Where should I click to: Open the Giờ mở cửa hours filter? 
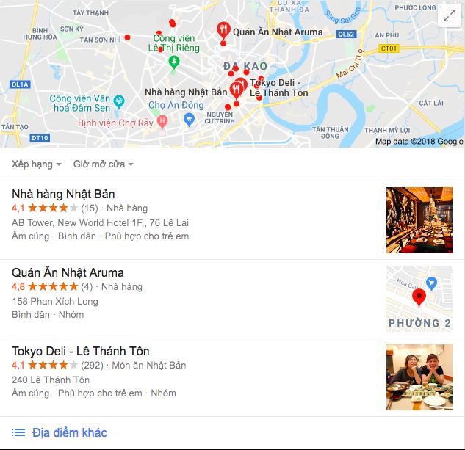(x=104, y=164)
